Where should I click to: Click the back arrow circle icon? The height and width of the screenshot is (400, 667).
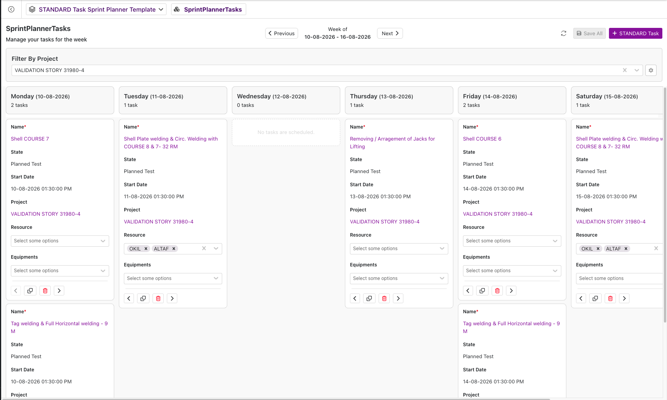pos(11,9)
